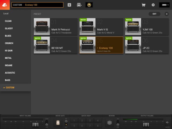The height and width of the screenshot is (129, 172).
Task: Check the battery status indicator
Action: 164,5
